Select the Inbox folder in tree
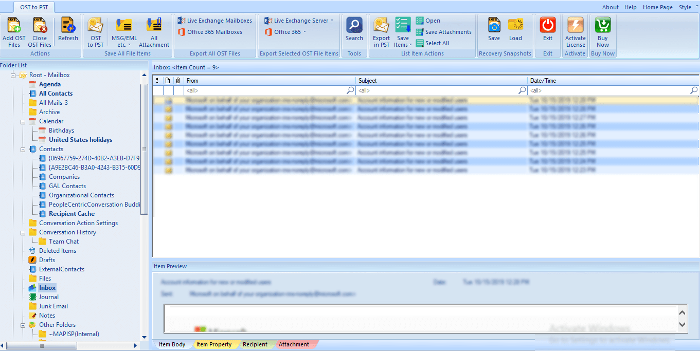Viewport: 700px width, 351px height. (47, 288)
